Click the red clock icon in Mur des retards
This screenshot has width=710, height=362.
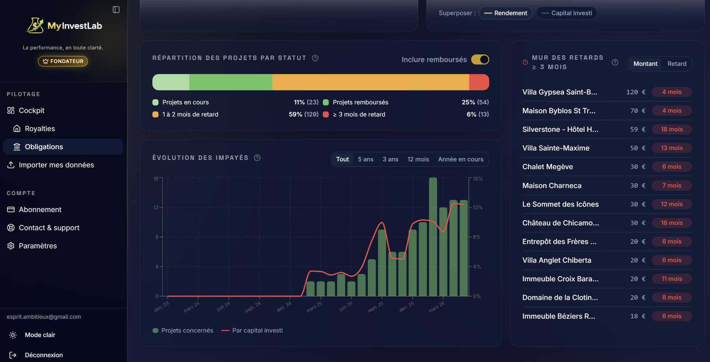(x=525, y=62)
